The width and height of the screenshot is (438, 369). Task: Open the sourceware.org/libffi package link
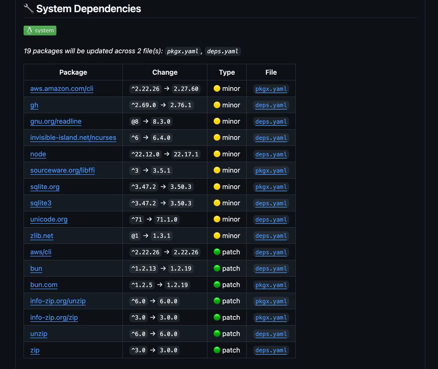pyautogui.click(x=63, y=171)
